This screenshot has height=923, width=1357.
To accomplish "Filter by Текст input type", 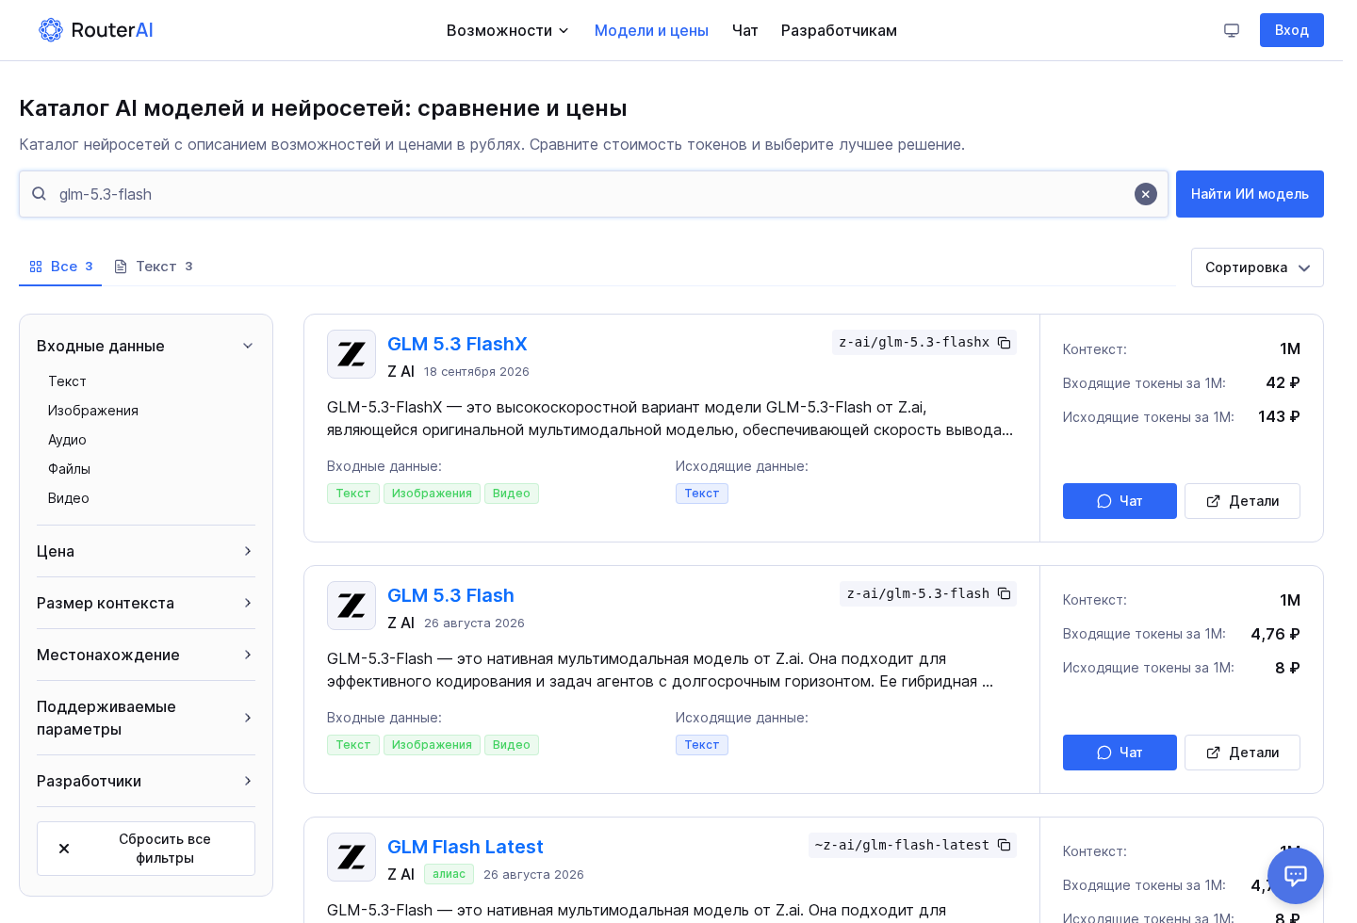I will pyautogui.click(x=67, y=381).
